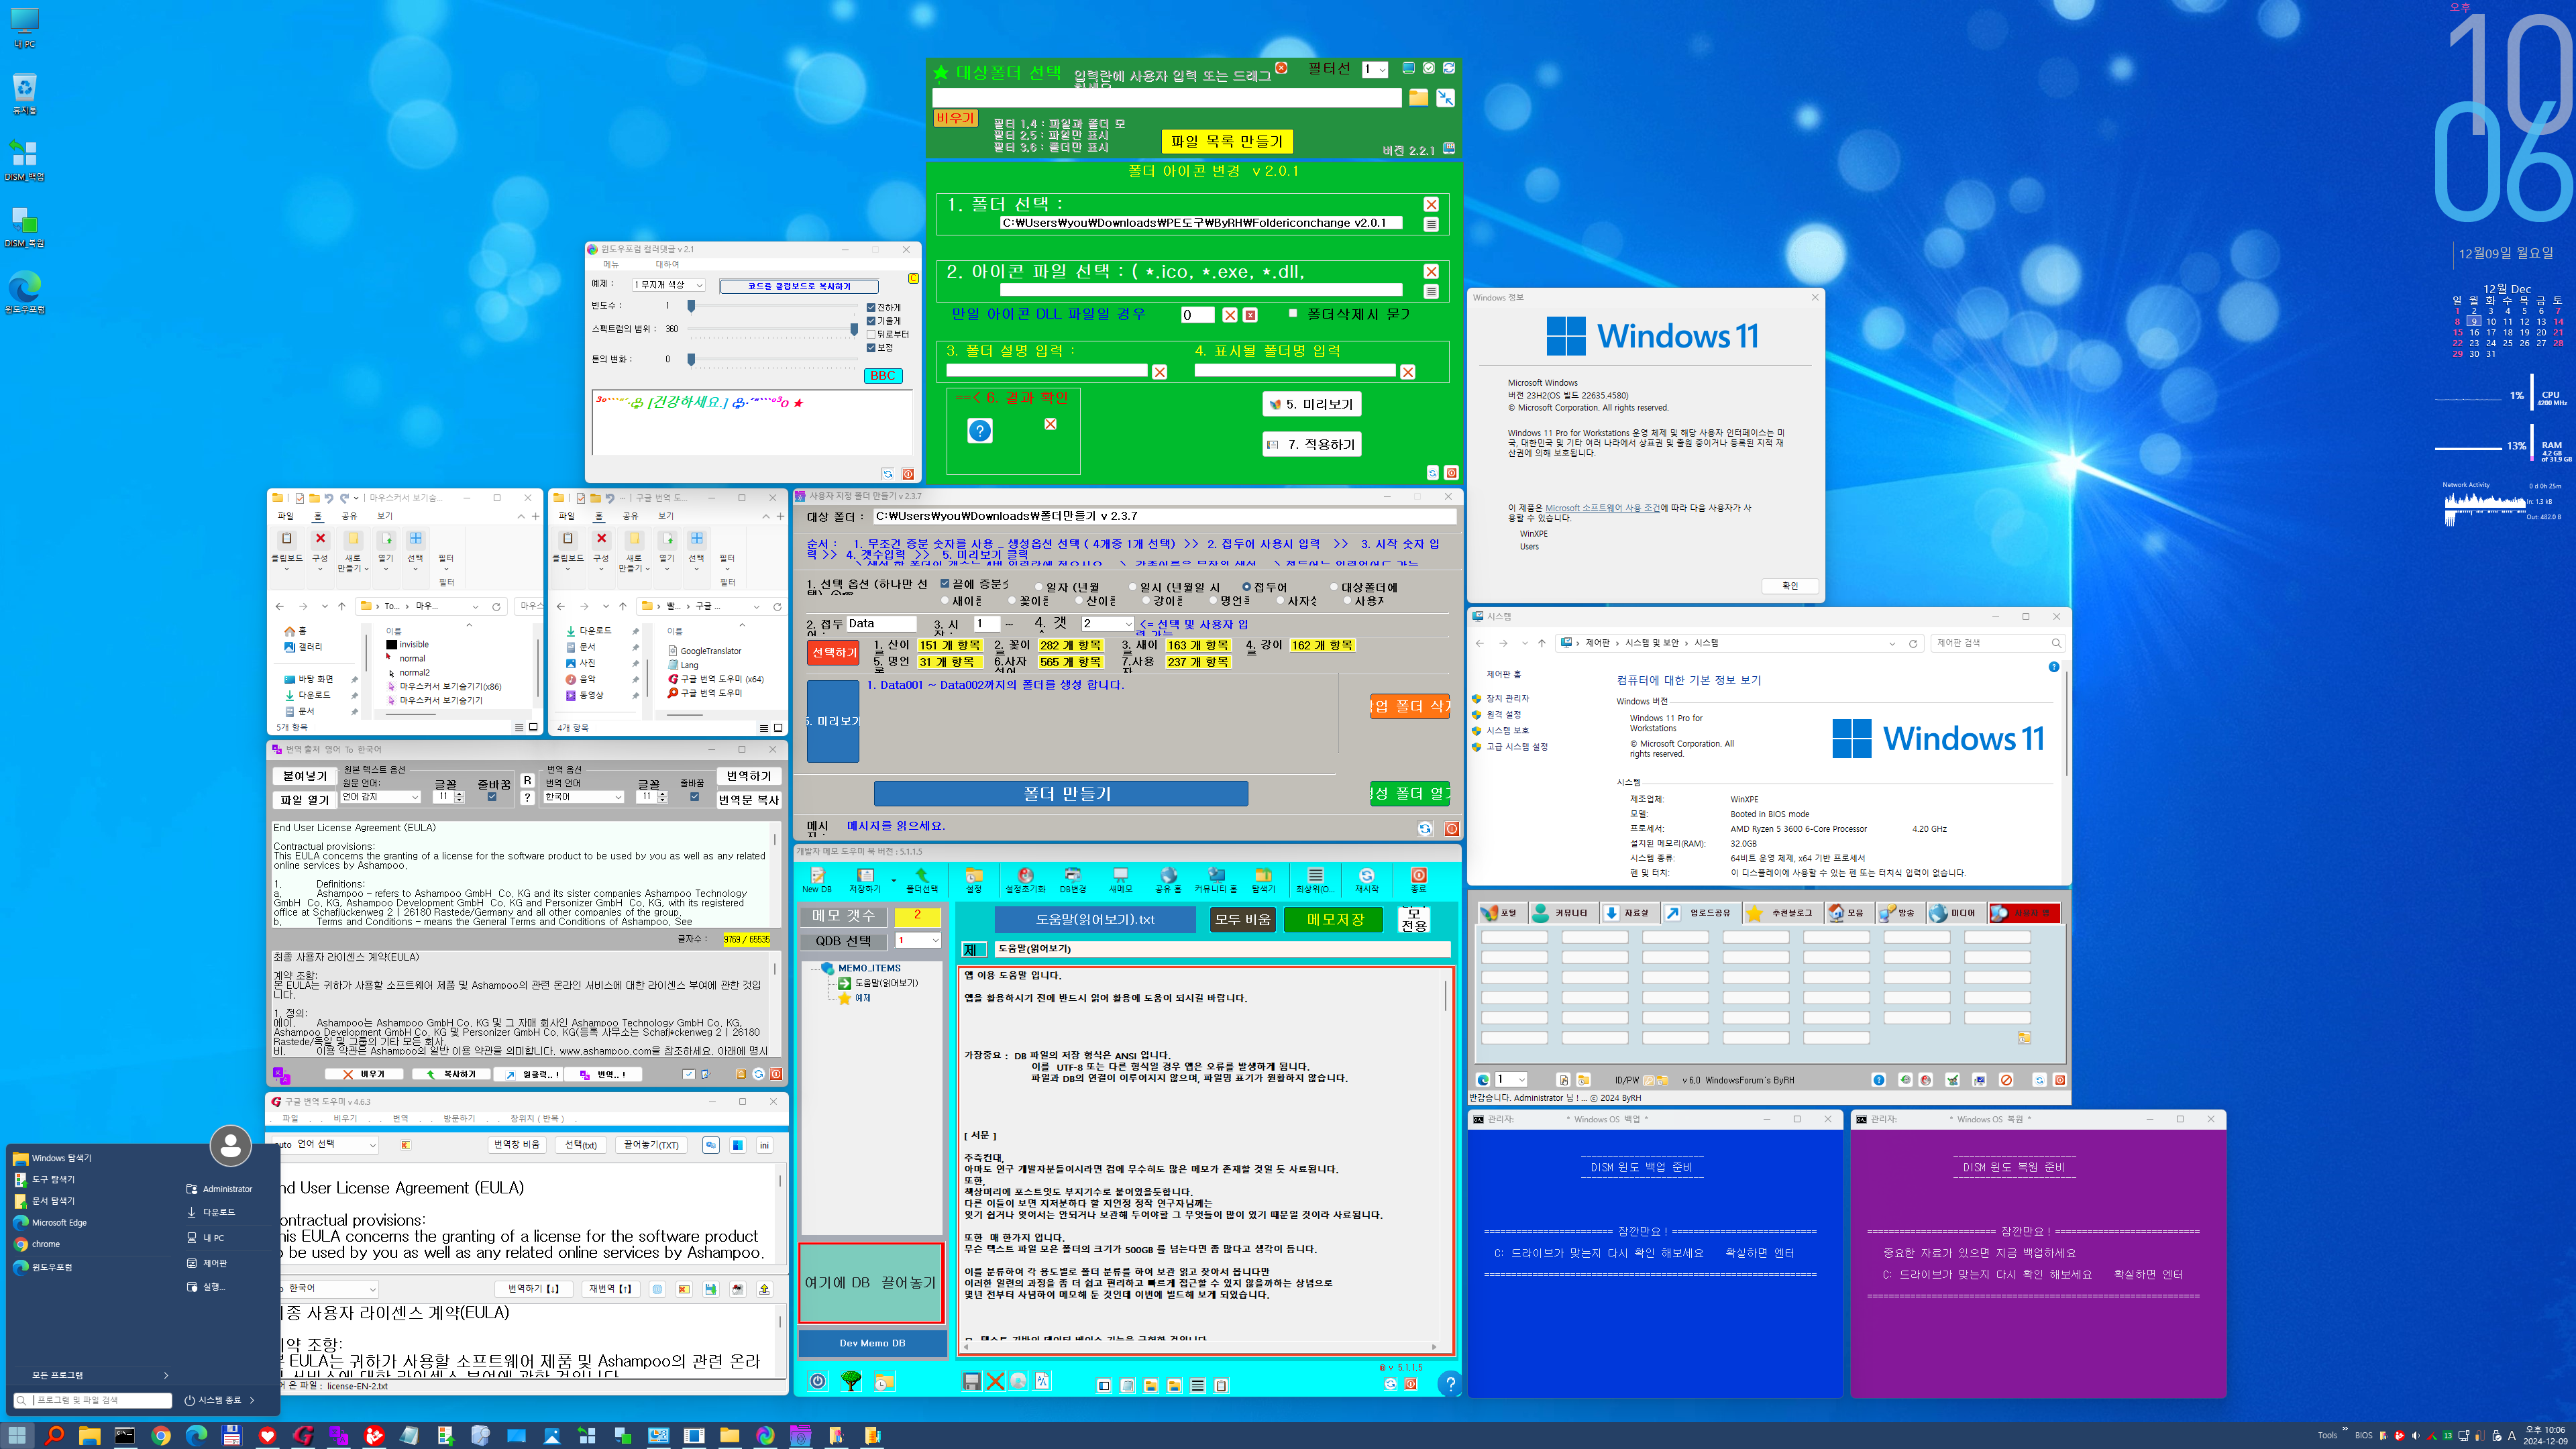The width and height of the screenshot is (2576, 1449).
Task: Click ini icon button in 구글 번역 도우미
Action: point(764,1145)
